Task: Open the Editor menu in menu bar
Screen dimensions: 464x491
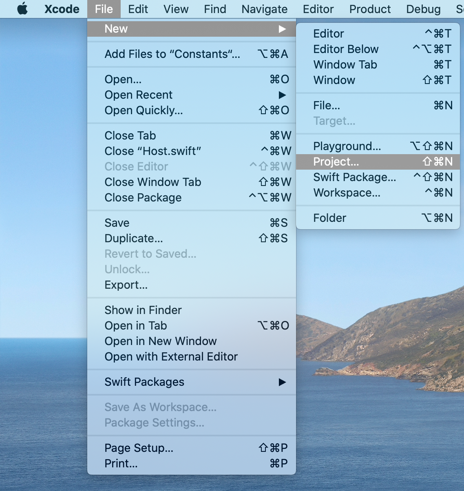Action: (318, 9)
